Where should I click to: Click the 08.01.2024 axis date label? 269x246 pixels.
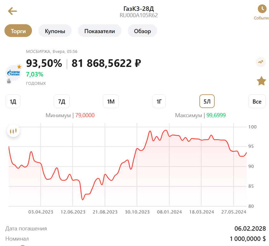[x=169, y=212]
